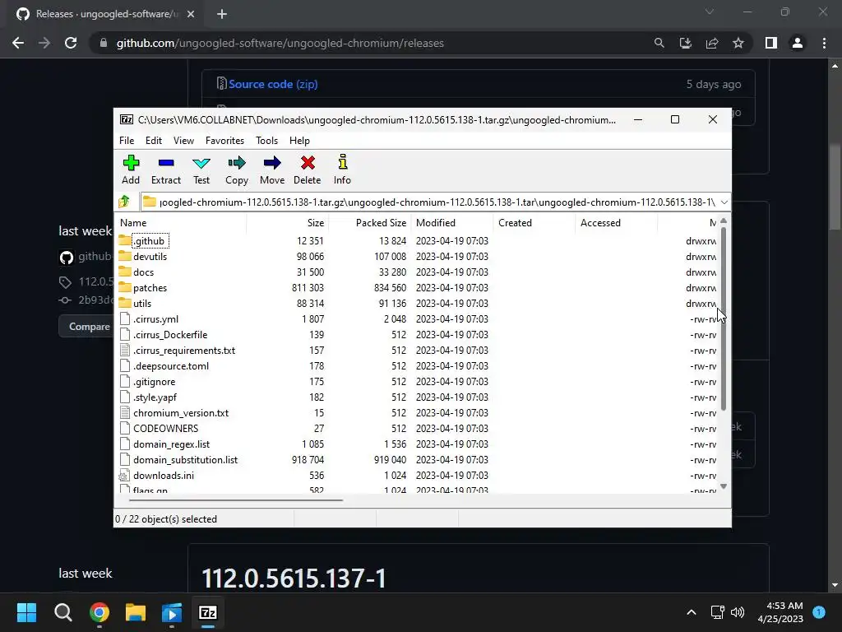842x632 pixels.
Task: Click the 7-Zip vertical scrollbar
Action: [724, 318]
